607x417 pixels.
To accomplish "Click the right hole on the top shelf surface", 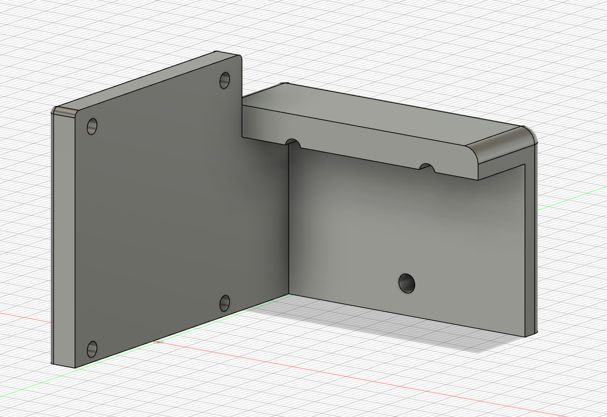I will click(x=426, y=166).
